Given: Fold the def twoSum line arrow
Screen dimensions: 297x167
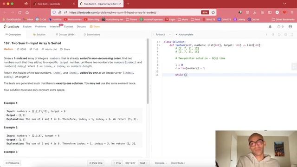Looking at the screenshot, I should (160, 45).
